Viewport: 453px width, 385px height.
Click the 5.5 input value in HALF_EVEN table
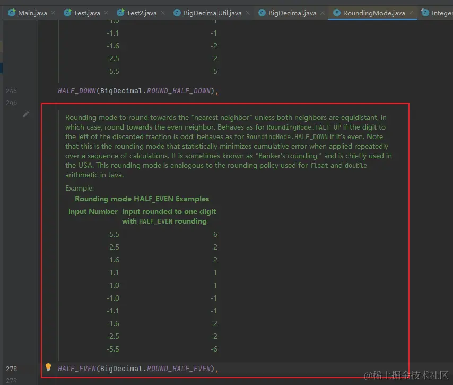(x=114, y=234)
